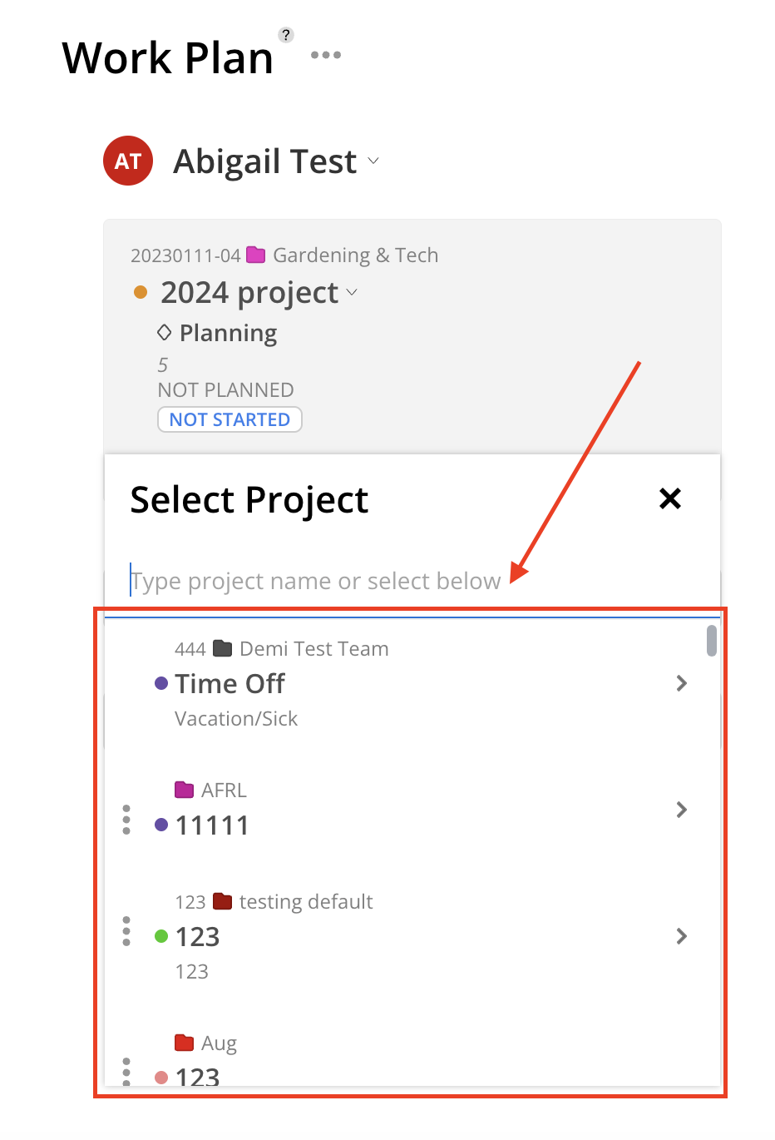Click the NOT STARTED status button
This screenshot has height=1140, width=775.
(x=230, y=419)
